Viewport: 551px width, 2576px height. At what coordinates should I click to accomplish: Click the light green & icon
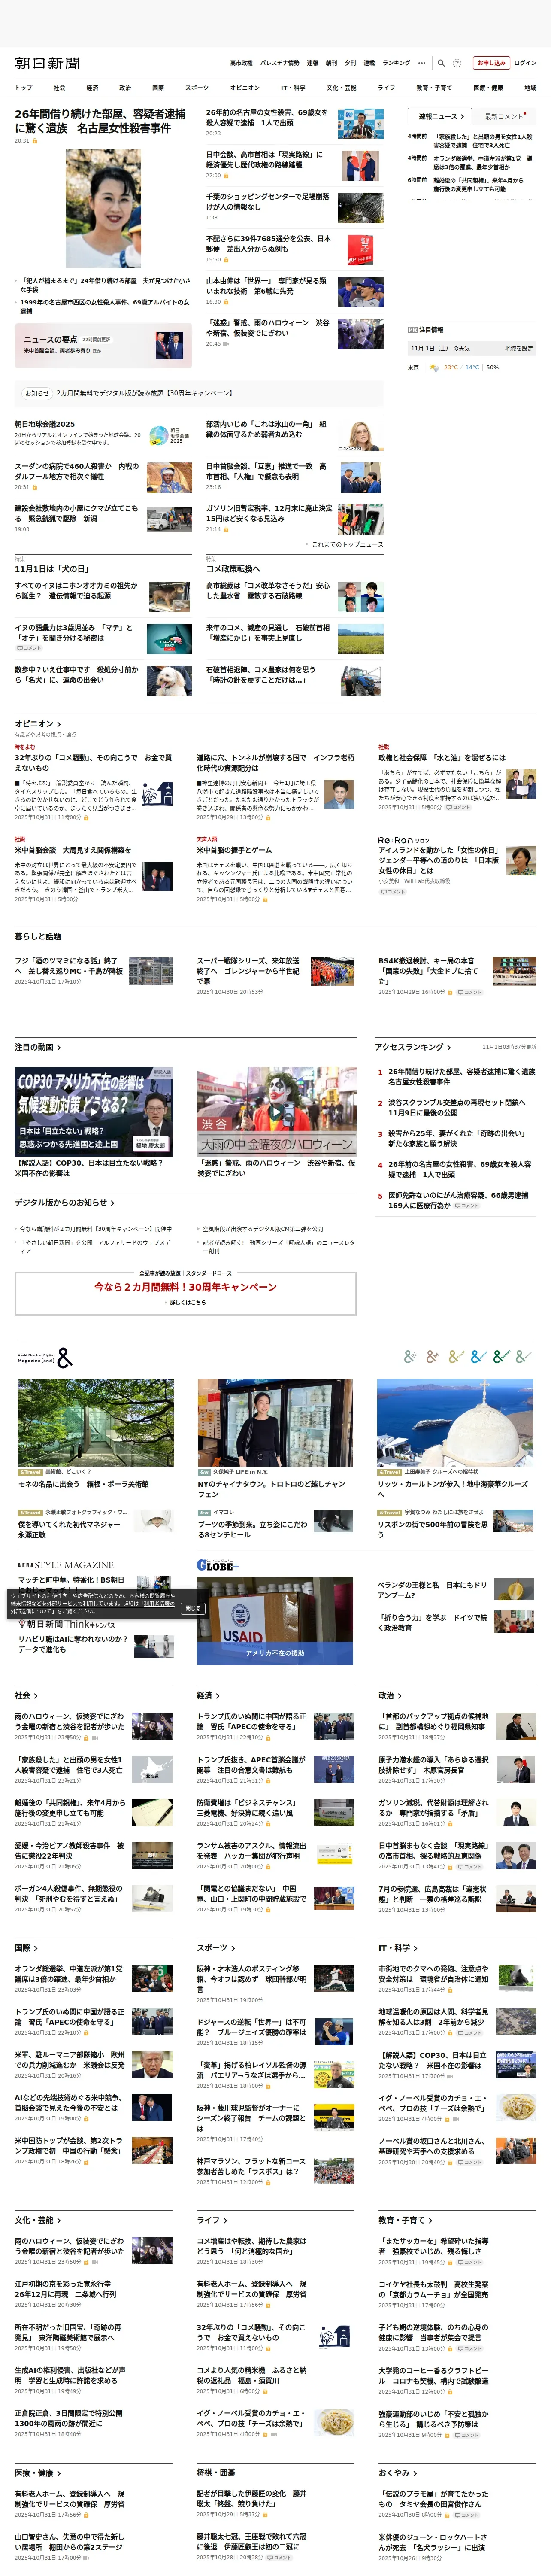tap(524, 1357)
